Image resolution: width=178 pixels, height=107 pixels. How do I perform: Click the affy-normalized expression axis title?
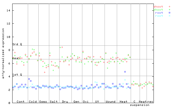click(x=3, y=53)
